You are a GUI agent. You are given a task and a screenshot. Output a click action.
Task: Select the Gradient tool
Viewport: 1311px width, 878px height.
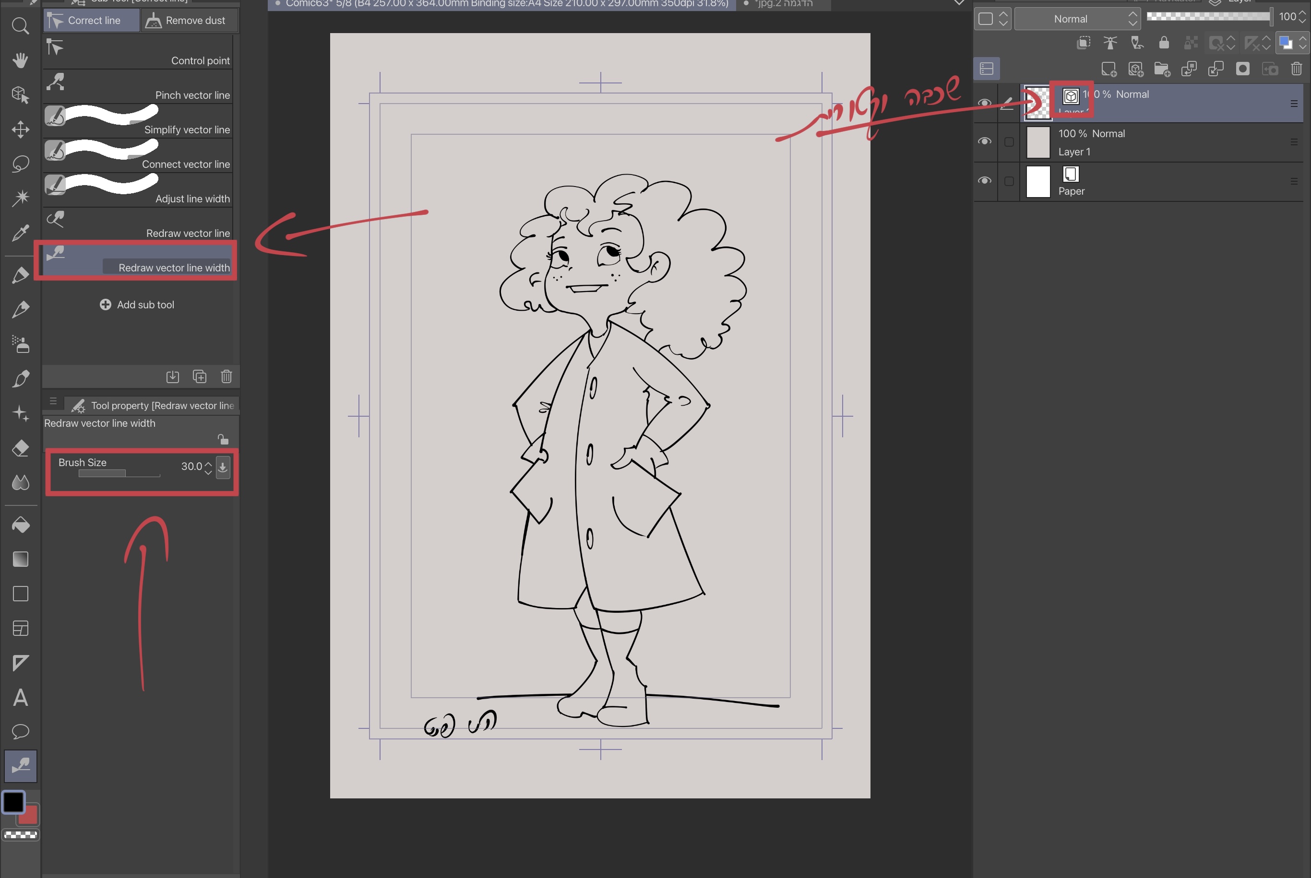(x=20, y=559)
